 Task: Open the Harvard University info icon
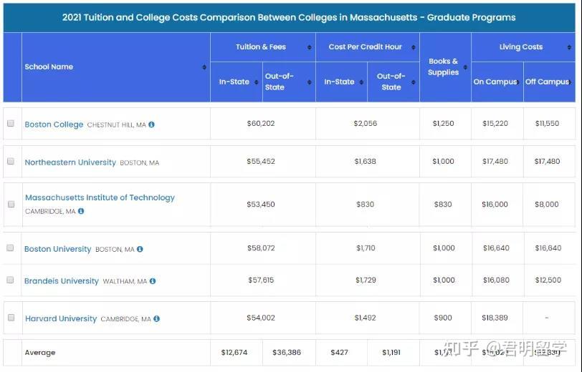click(157, 318)
